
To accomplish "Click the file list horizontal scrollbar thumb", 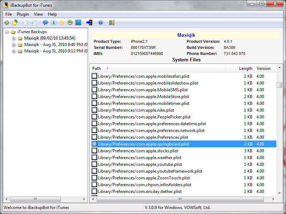I will (180, 199).
